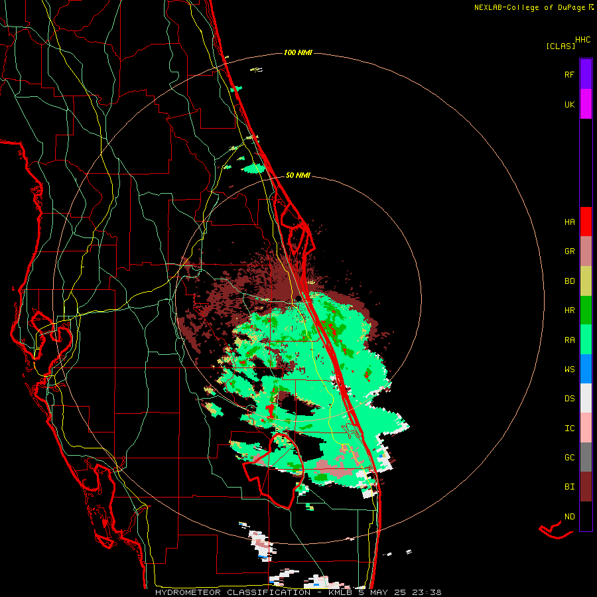Click the BI brown legend swatch
This screenshot has width=597, height=597.
[x=586, y=487]
